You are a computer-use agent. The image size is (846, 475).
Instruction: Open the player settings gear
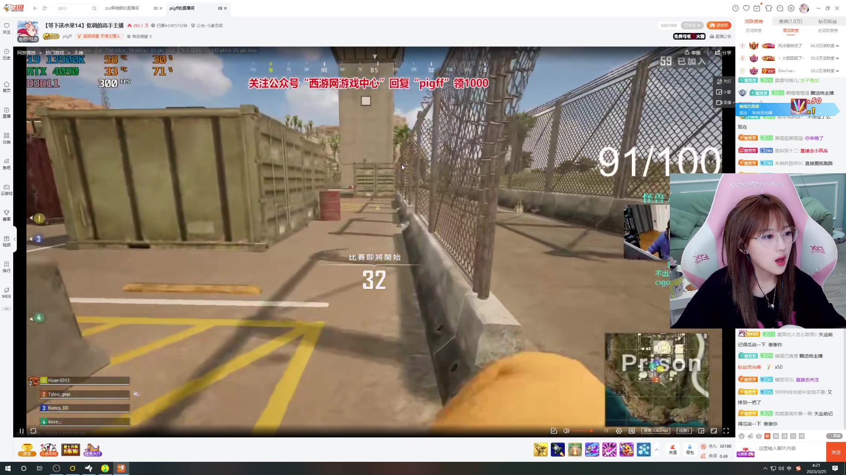pos(619,431)
